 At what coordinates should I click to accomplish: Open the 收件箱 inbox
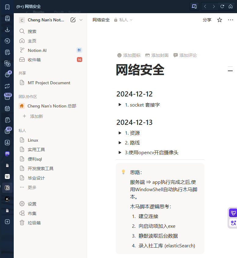point(34,60)
